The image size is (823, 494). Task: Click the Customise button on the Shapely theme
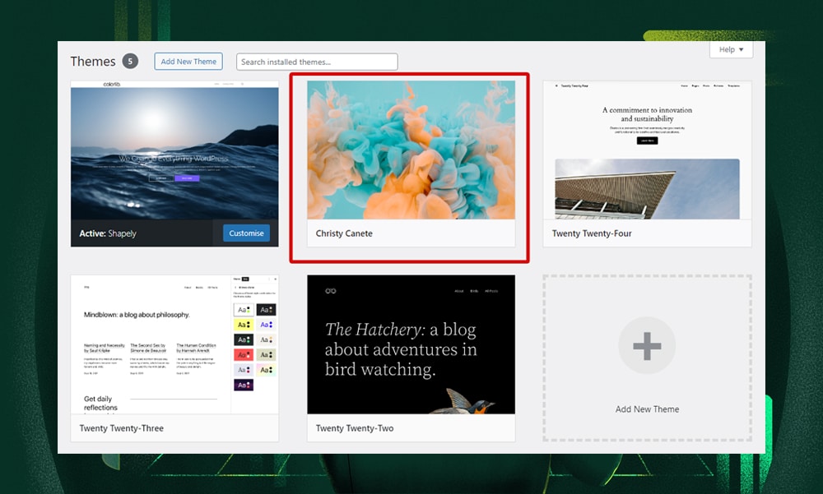point(245,233)
